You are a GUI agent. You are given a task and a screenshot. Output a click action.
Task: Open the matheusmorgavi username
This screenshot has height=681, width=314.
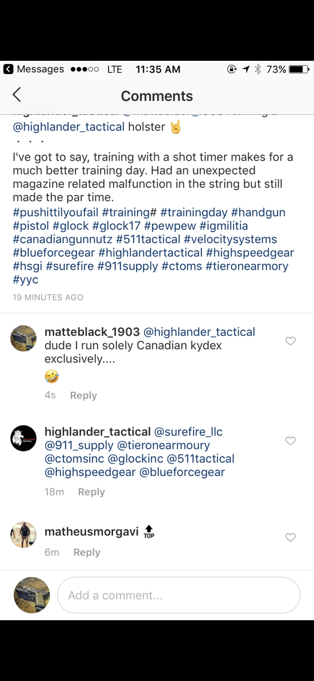point(91,531)
